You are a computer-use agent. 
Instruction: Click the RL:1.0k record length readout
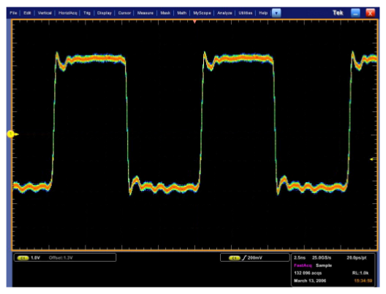(x=360, y=273)
